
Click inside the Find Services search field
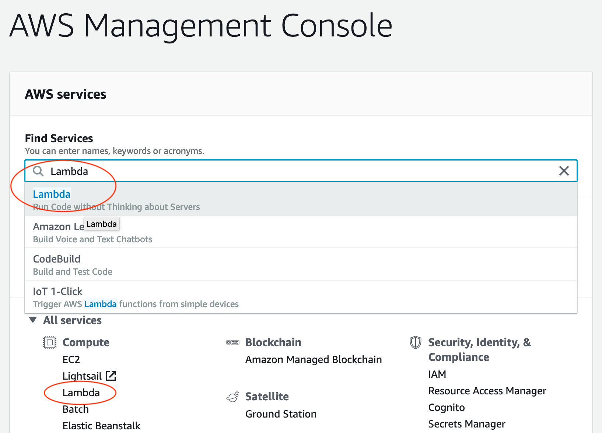(x=301, y=171)
